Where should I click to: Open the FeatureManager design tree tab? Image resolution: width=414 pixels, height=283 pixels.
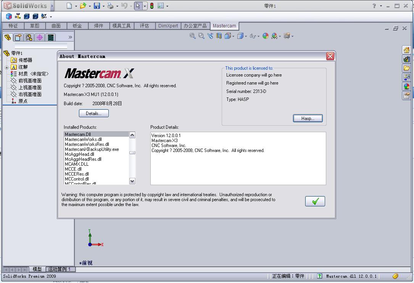(8, 37)
